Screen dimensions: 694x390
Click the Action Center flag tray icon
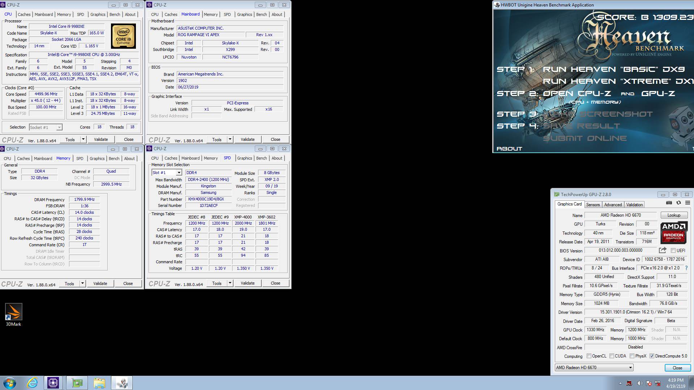pos(648,383)
